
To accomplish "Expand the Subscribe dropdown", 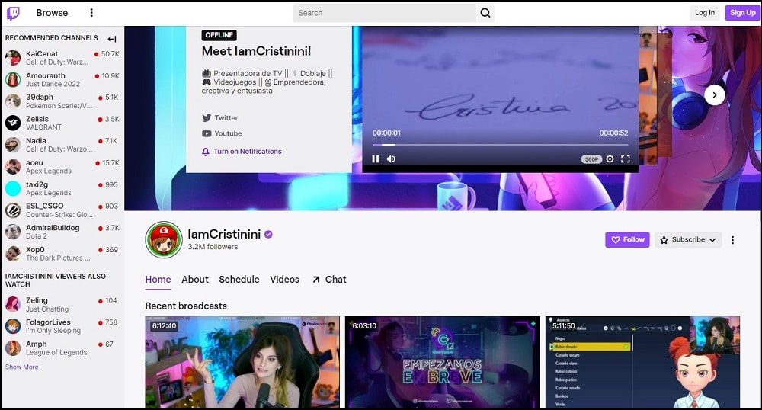I will tap(688, 239).
